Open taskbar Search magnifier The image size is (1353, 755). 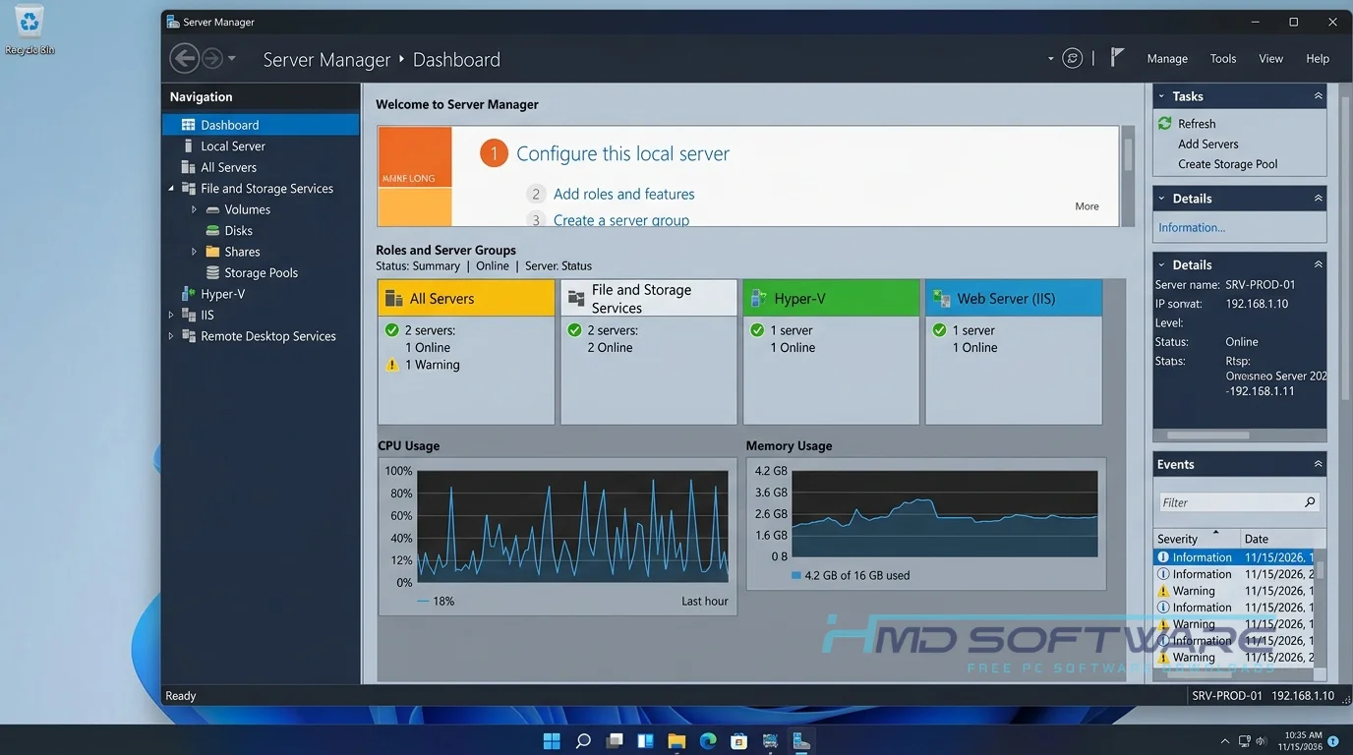tap(583, 740)
